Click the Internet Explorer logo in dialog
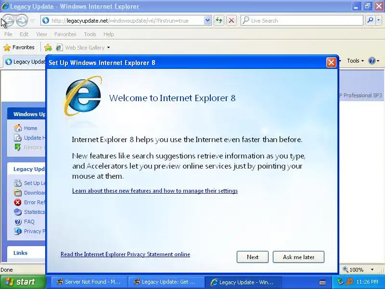385x289 pixels. coord(83,96)
